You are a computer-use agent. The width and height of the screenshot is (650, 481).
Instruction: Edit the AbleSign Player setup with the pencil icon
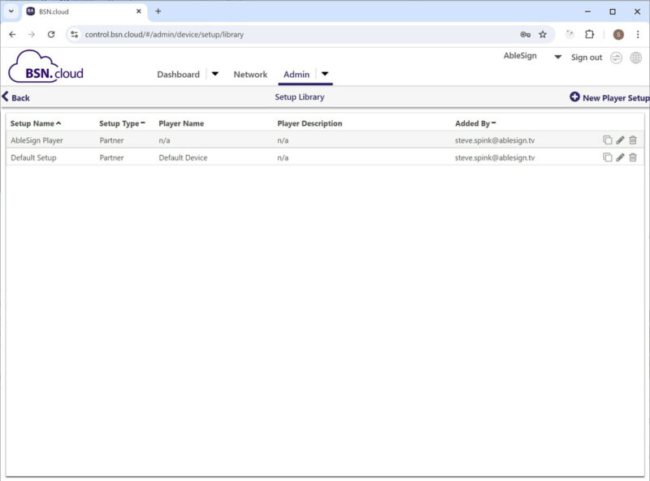620,140
